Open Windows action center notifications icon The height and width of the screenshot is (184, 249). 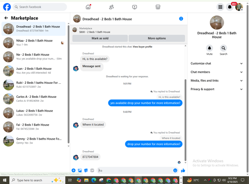pyautogui.click(x=243, y=180)
